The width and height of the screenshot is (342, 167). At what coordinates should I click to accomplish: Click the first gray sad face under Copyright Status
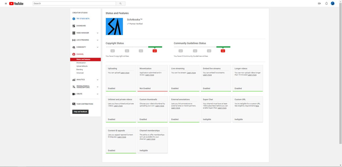(x=113, y=51)
